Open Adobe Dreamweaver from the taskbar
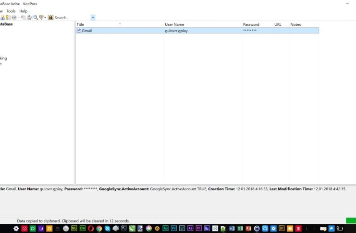 [83, 229]
